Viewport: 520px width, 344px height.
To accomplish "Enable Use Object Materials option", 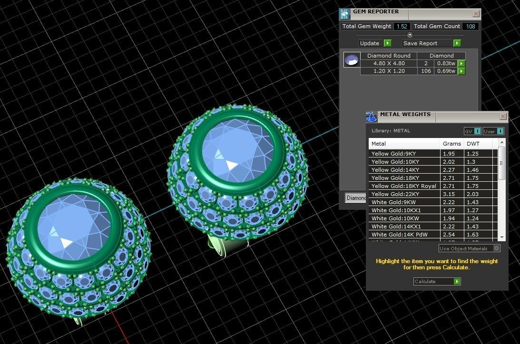I will (469, 248).
